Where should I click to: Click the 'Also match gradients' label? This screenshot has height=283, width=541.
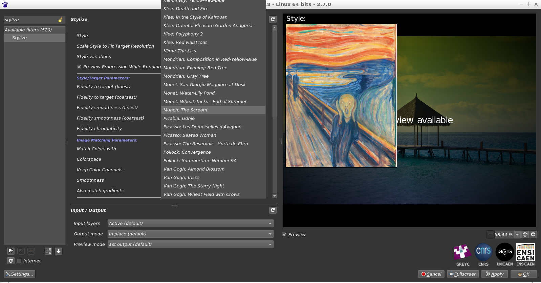point(100,191)
